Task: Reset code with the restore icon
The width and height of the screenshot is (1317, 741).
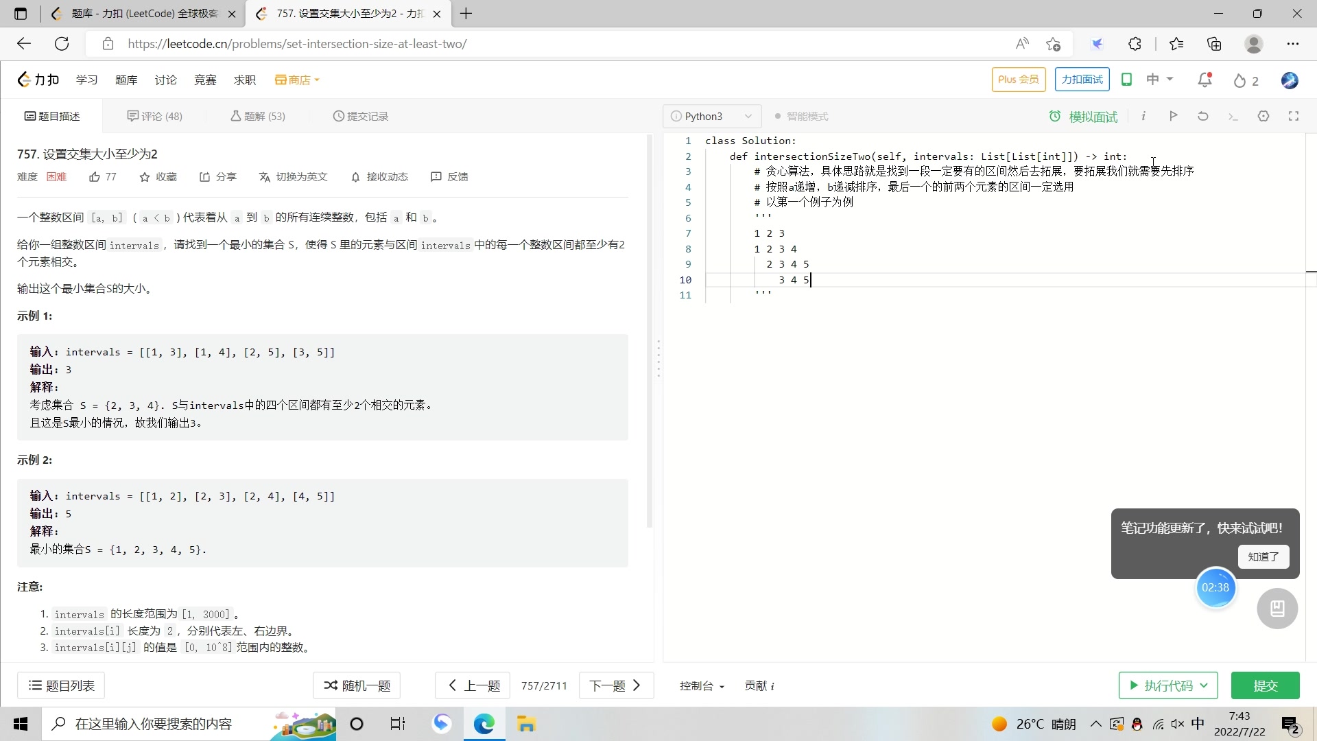Action: tap(1203, 116)
